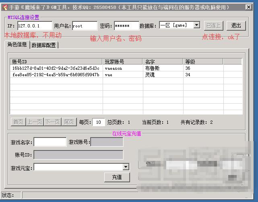Go to first page with 首页

[18, 122]
